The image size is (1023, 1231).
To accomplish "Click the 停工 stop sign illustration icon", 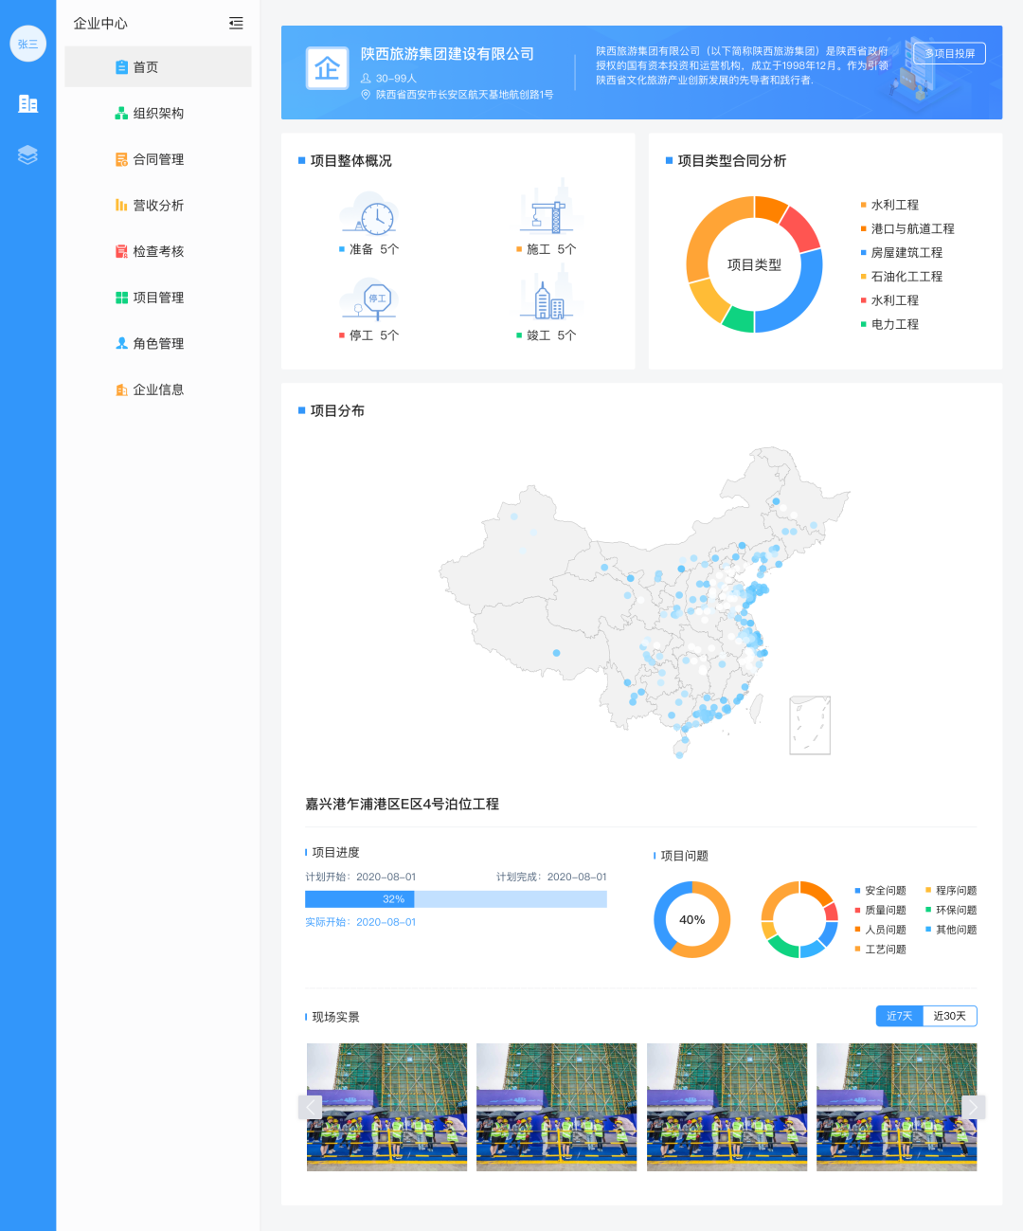I will [x=368, y=299].
